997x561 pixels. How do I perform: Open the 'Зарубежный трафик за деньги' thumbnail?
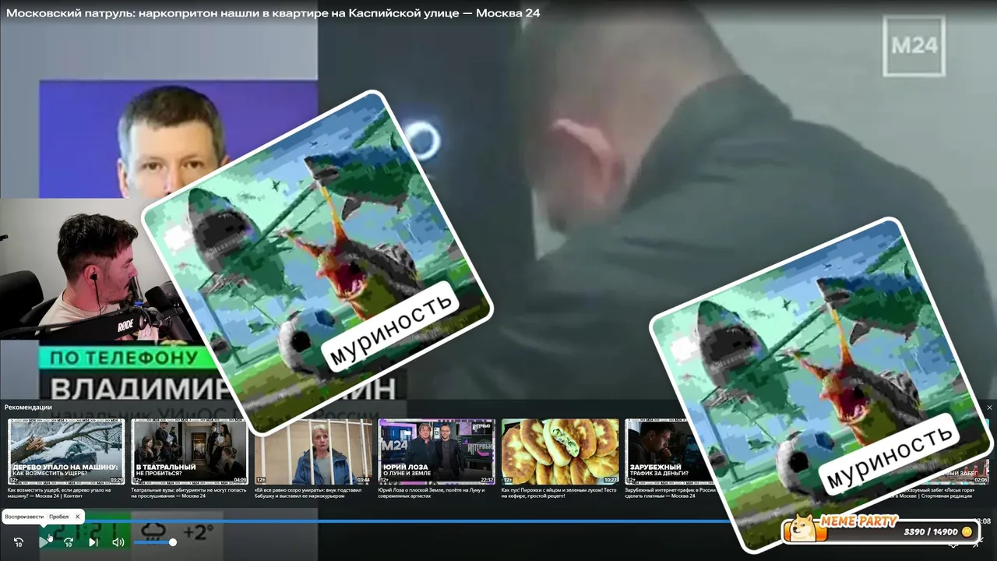[670, 452]
